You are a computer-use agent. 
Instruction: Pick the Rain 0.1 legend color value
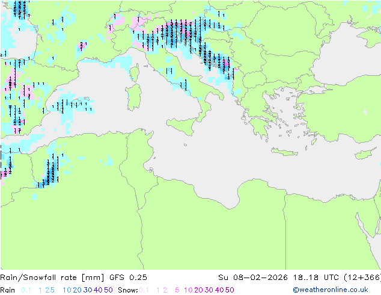tap(26, 290)
